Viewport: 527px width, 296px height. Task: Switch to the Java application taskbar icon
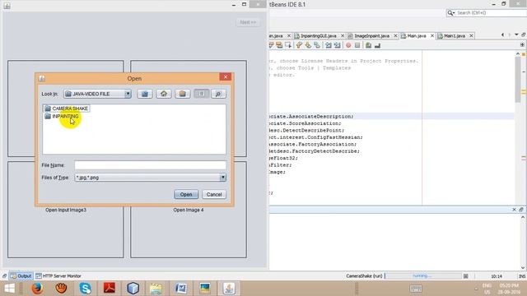point(229,289)
